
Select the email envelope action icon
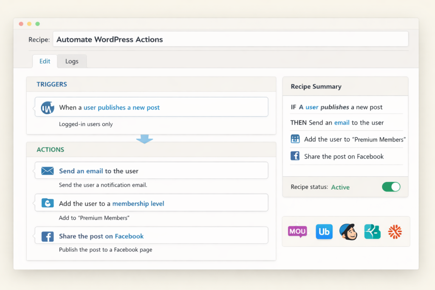click(x=47, y=170)
